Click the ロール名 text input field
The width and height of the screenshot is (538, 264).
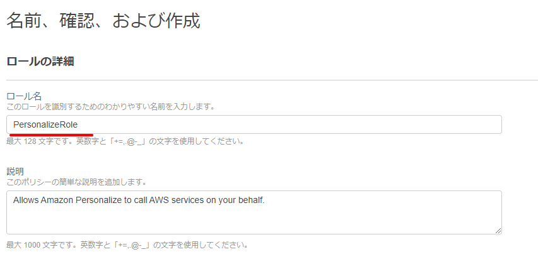click(x=254, y=124)
